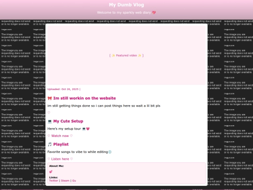Click the heart emoji after sparkly web diary
Viewport: 253px width, 190px height.
(154, 13)
